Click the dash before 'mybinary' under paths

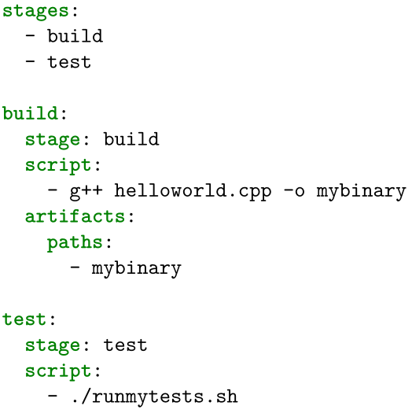tap(75, 267)
